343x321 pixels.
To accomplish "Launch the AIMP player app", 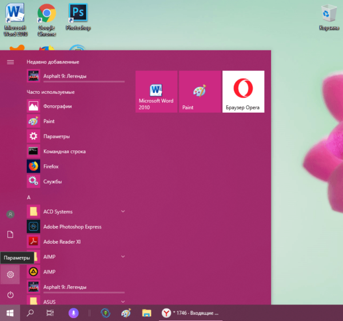I will click(75, 272).
